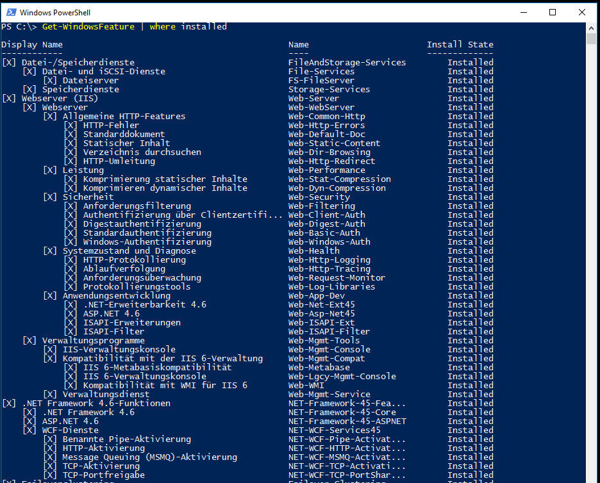The height and width of the screenshot is (483, 600).
Task: Click the 'Verwaltungsdienst' entry
Action: coord(106,394)
